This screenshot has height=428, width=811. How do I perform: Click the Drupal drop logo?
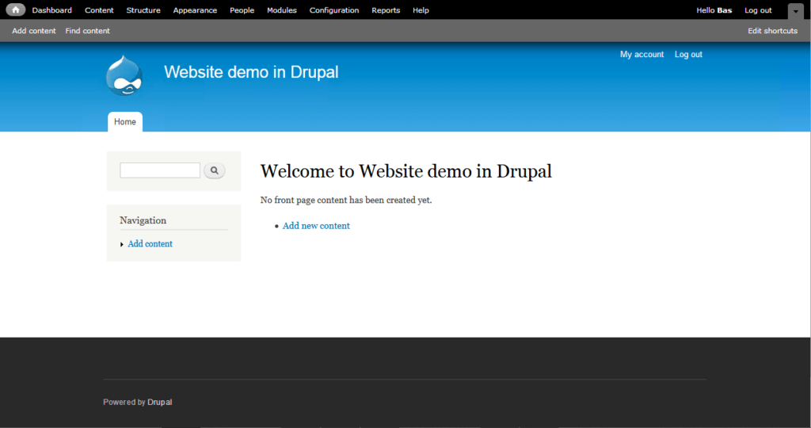(124, 76)
